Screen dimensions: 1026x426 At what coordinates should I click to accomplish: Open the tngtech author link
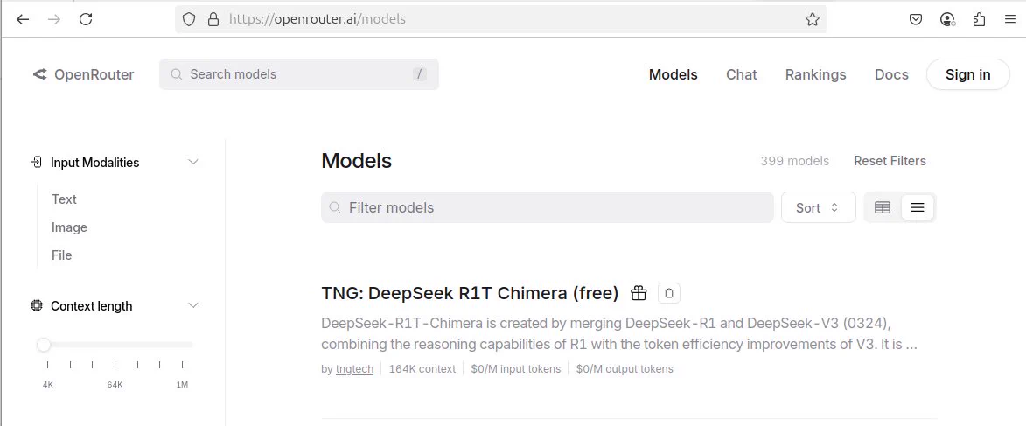click(354, 369)
